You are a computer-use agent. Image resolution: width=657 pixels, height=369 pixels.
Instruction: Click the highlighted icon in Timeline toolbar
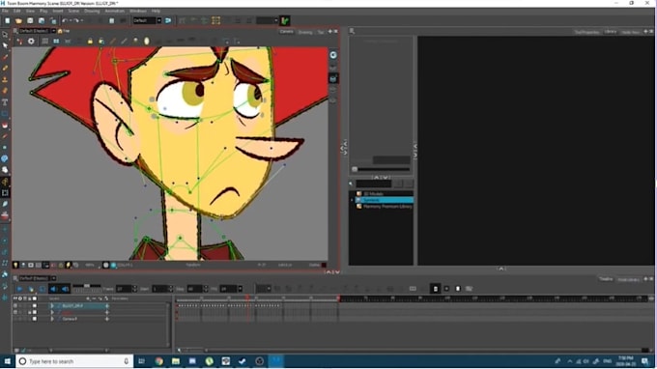pos(436,289)
